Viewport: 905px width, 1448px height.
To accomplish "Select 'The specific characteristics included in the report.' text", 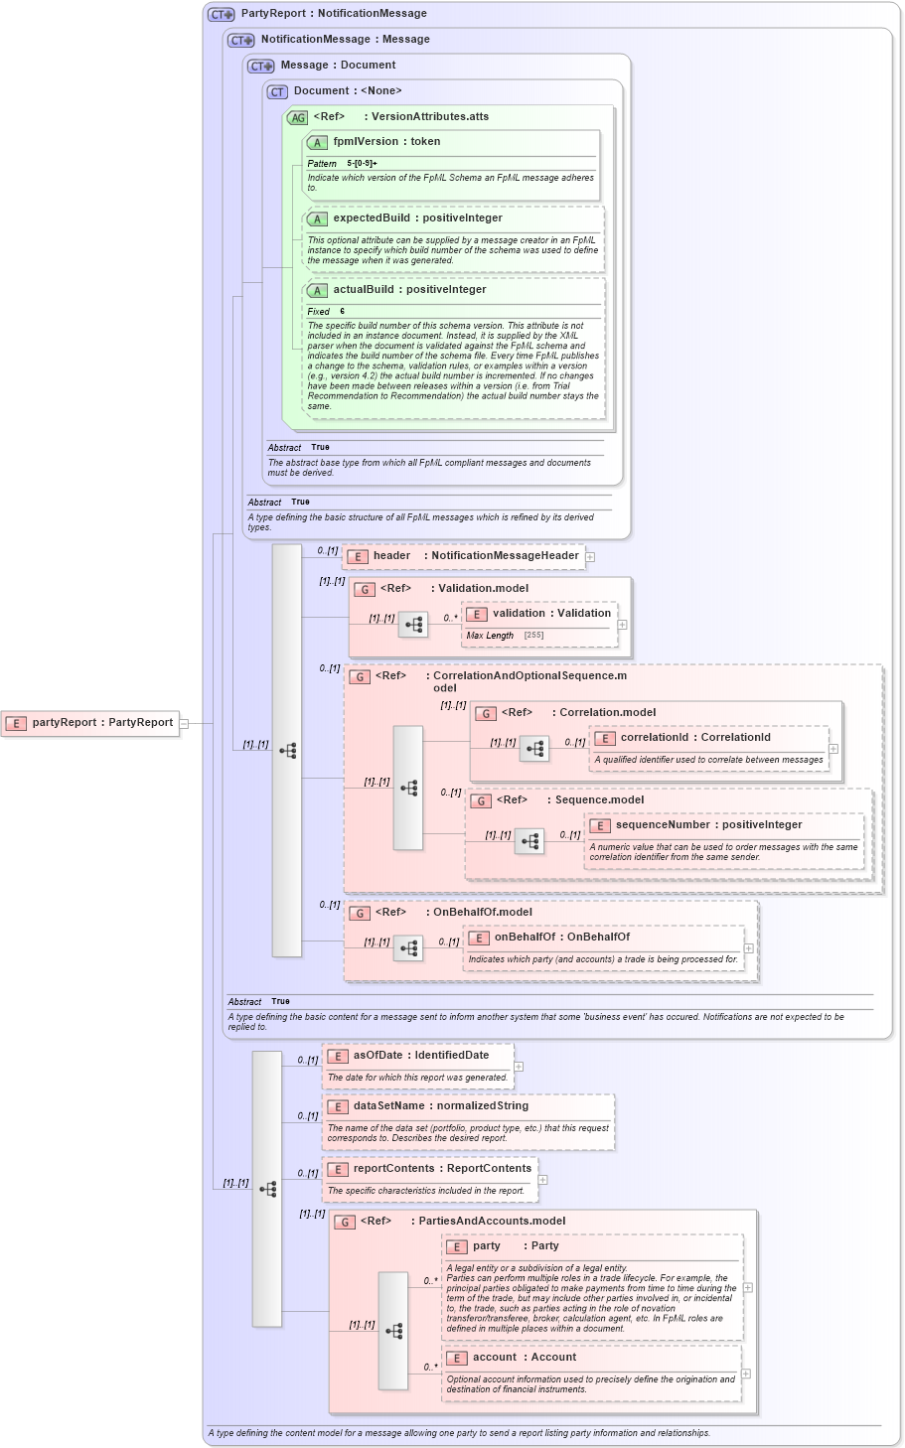I will pos(426,1191).
